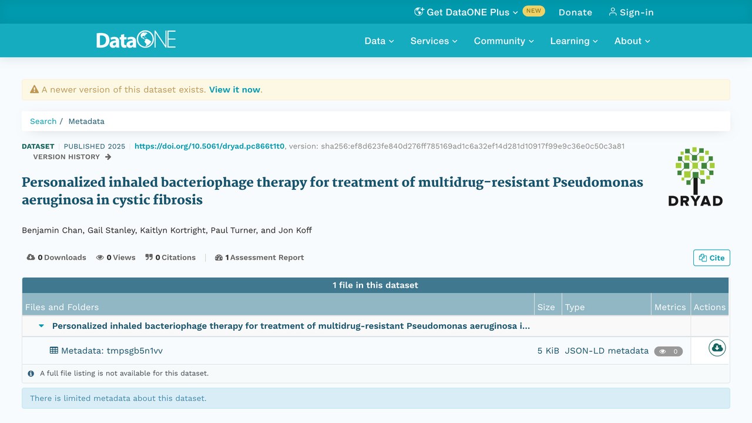This screenshot has width=752, height=423.
Task: Click the Citations quote icon
Action: [149, 257]
